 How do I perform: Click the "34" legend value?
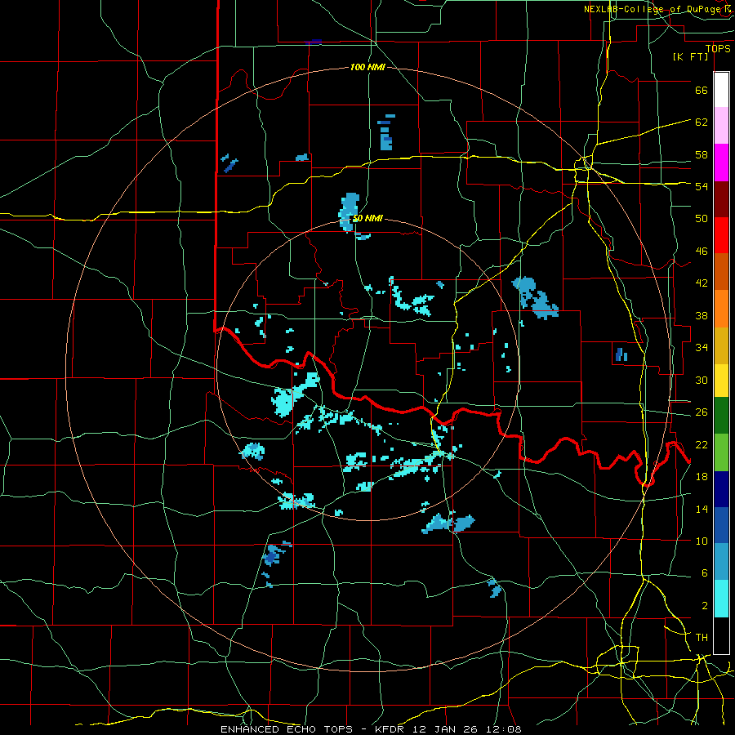coord(702,347)
